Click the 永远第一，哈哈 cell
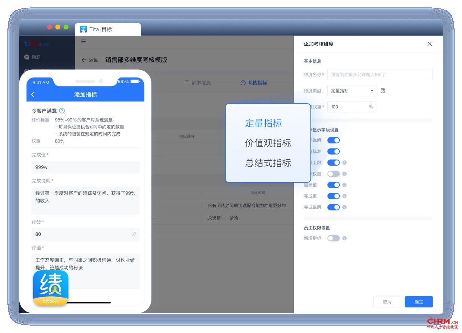The height and width of the screenshot is (333, 462). pyautogui.click(x=223, y=218)
